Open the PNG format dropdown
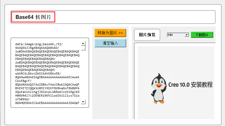The image size is (225, 126). coord(178,35)
